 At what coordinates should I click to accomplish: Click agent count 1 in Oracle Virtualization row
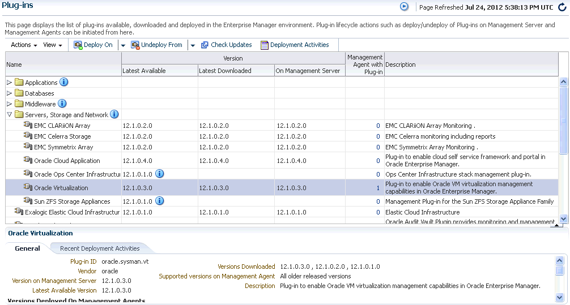pyautogui.click(x=378, y=188)
